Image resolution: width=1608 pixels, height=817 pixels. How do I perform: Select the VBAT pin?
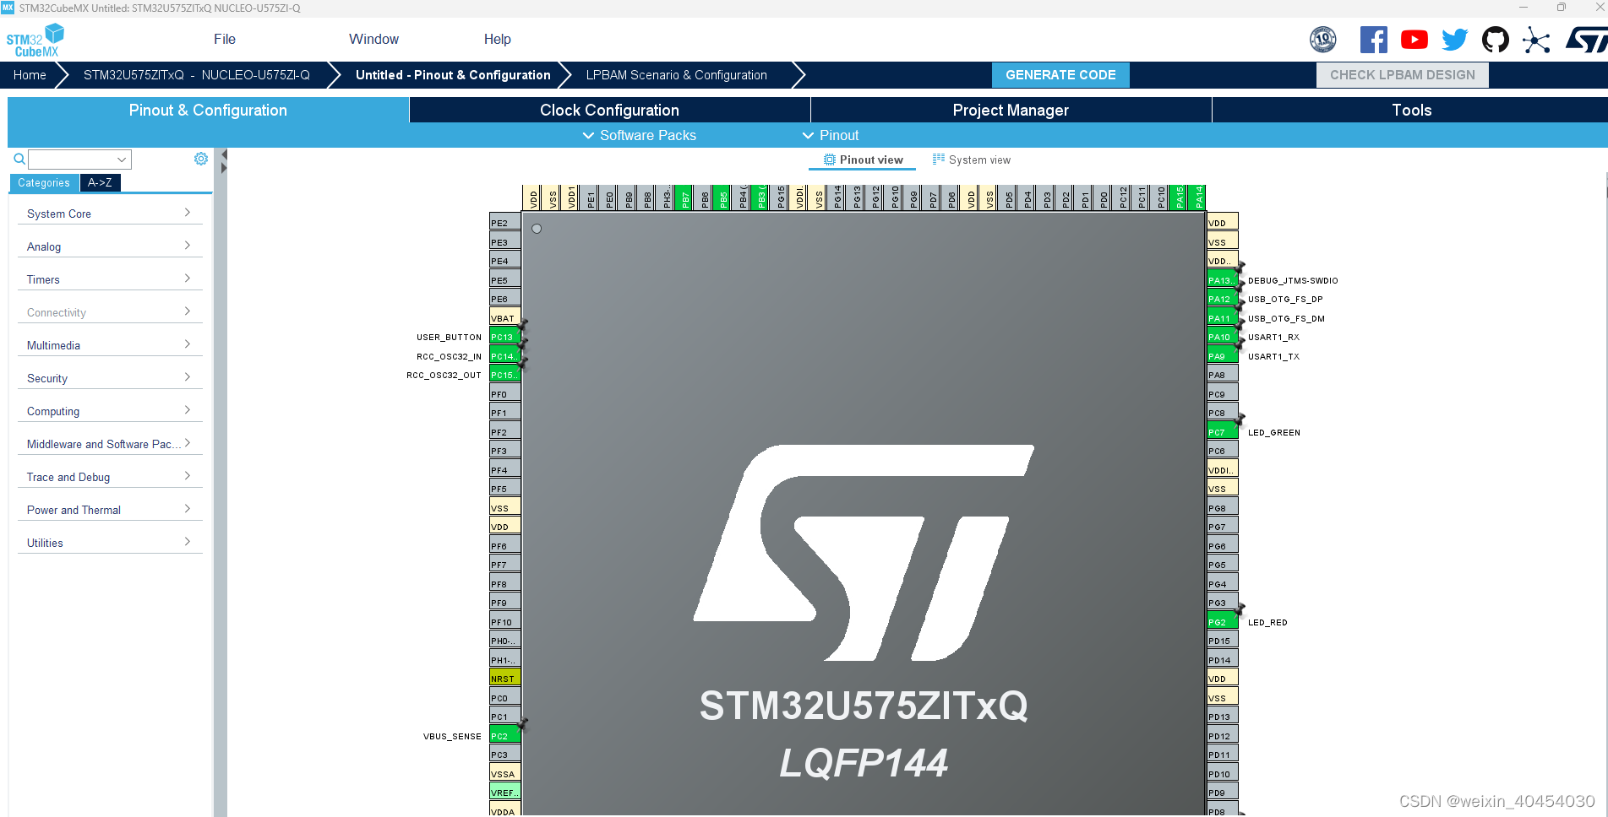pos(504,318)
